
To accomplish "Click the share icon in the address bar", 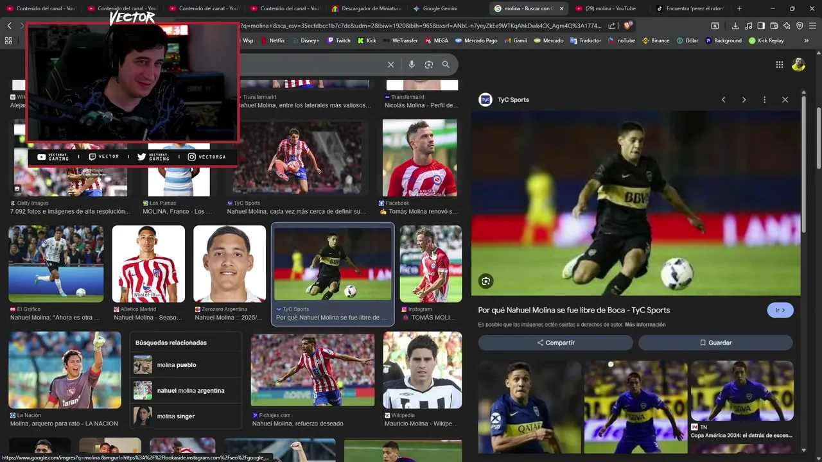I will point(612,26).
